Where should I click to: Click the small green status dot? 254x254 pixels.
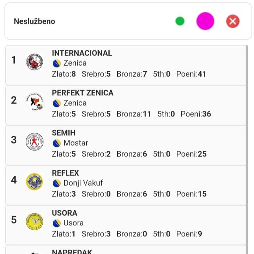180,21
